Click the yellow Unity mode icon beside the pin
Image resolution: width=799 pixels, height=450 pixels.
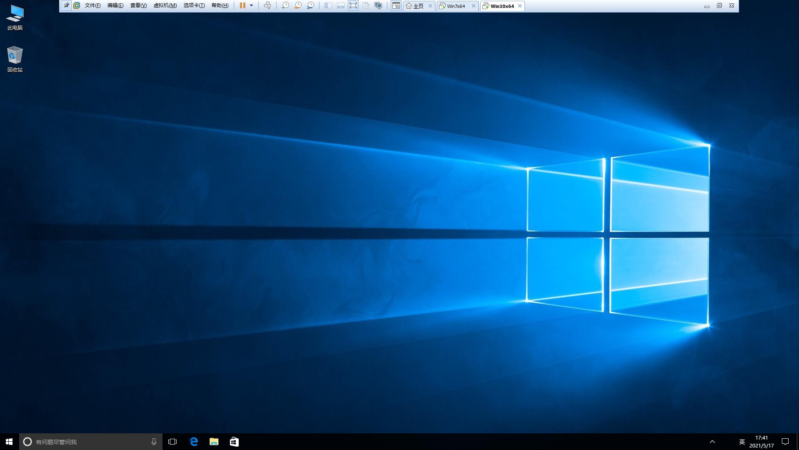77,5
